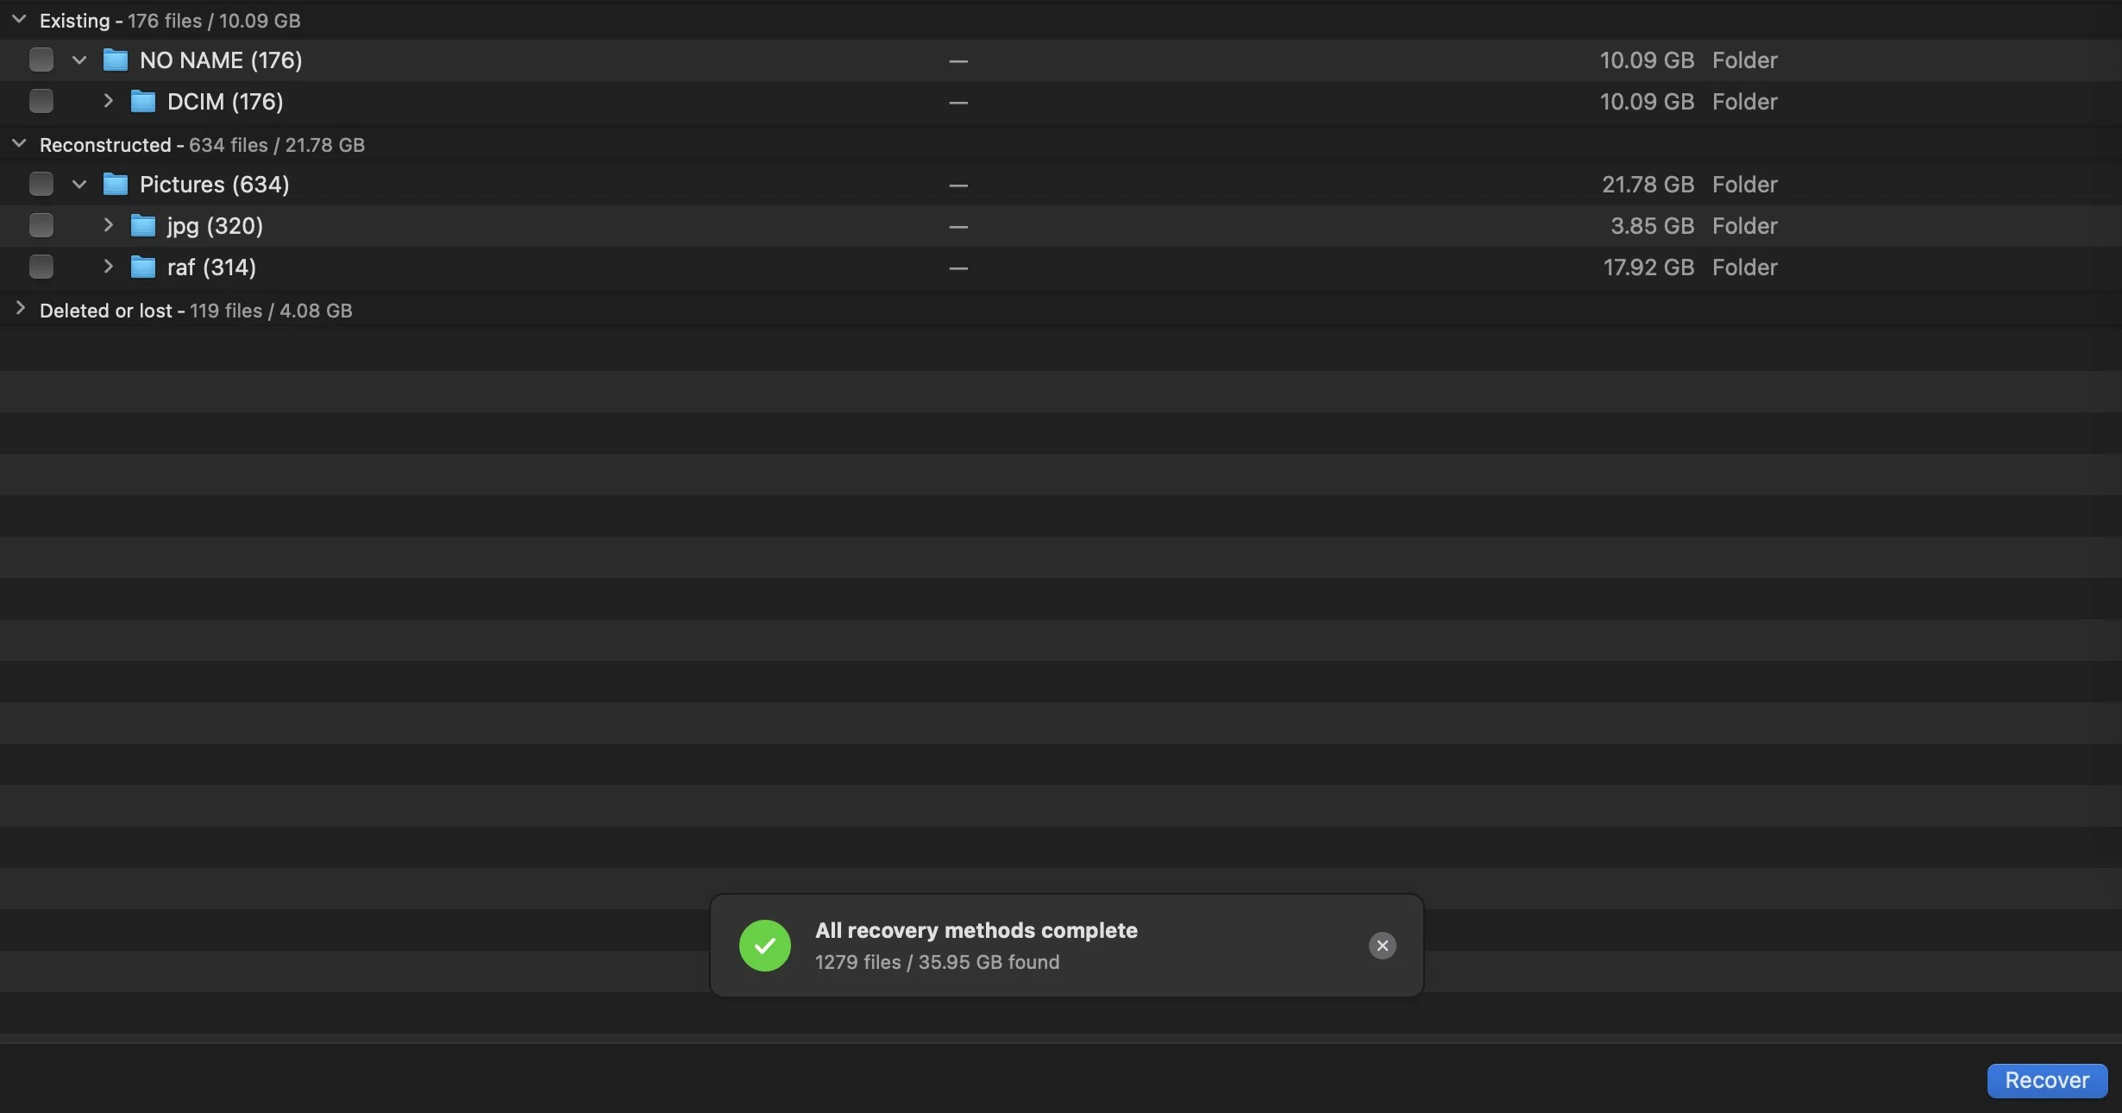
Task: Select the DCIM folder icon
Action: [x=141, y=101]
